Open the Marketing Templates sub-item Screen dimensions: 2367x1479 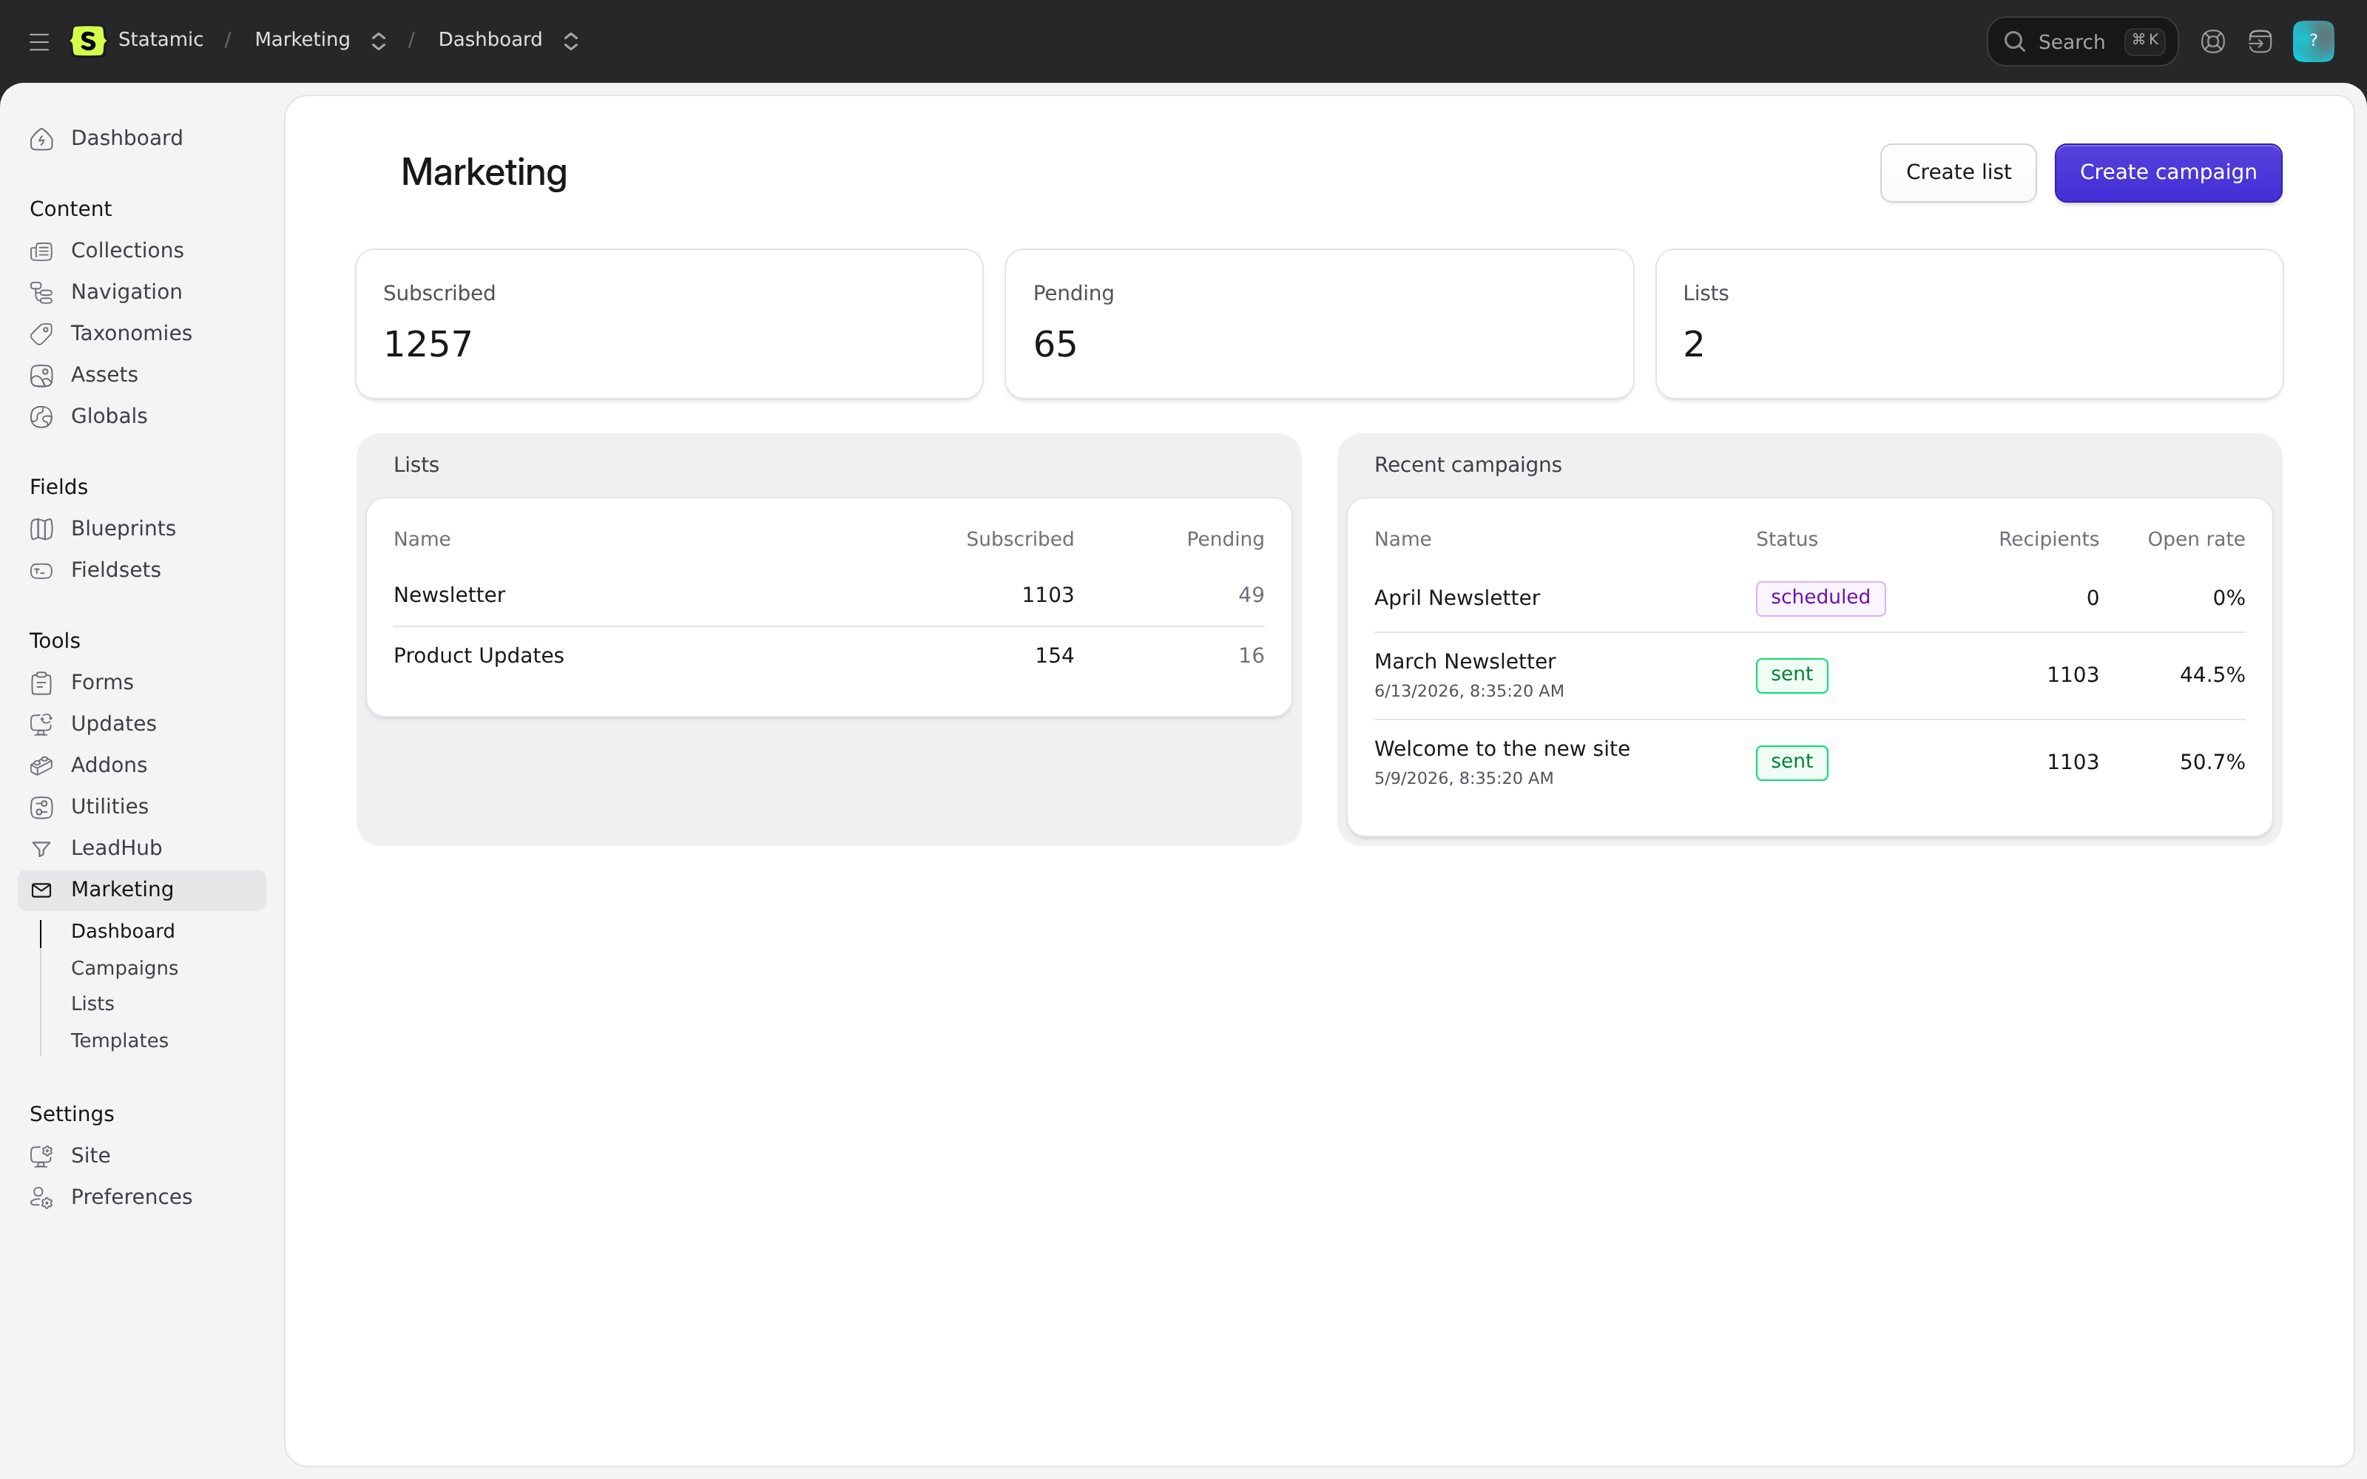pyautogui.click(x=119, y=1040)
